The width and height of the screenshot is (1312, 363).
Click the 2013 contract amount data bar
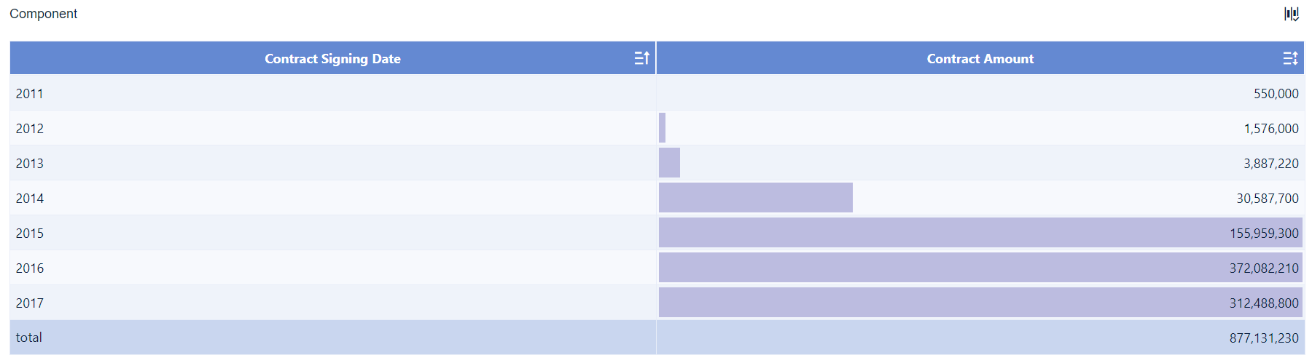click(669, 163)
